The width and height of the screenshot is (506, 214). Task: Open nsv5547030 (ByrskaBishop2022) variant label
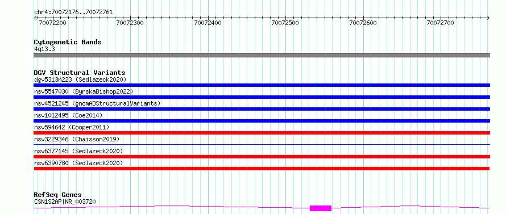[84, 91]
